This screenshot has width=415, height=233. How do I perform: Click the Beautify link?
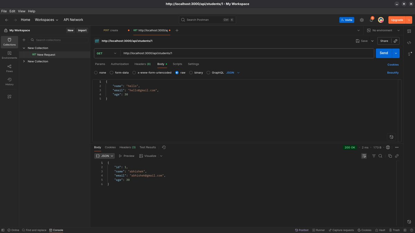coord(393,73)
